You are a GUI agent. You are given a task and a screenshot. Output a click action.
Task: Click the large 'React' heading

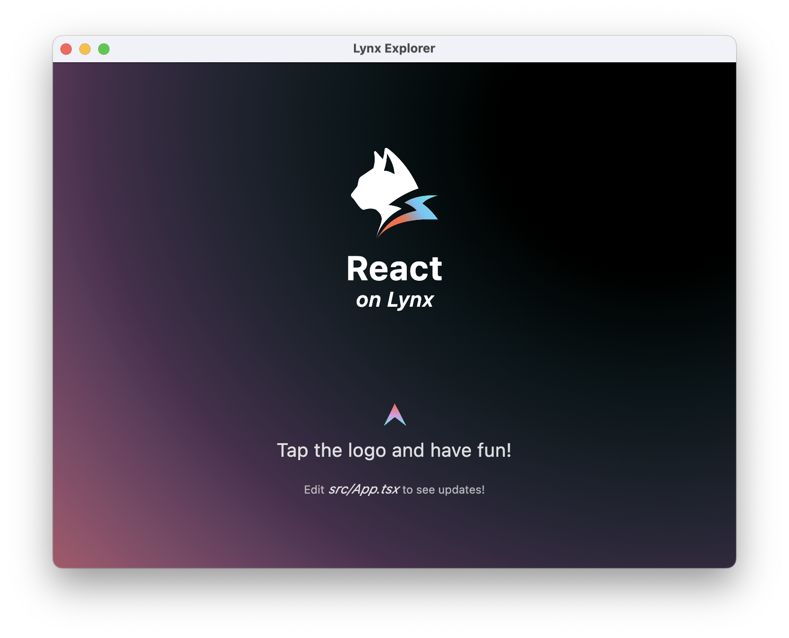pyautogui.click(x=394, y=269)
